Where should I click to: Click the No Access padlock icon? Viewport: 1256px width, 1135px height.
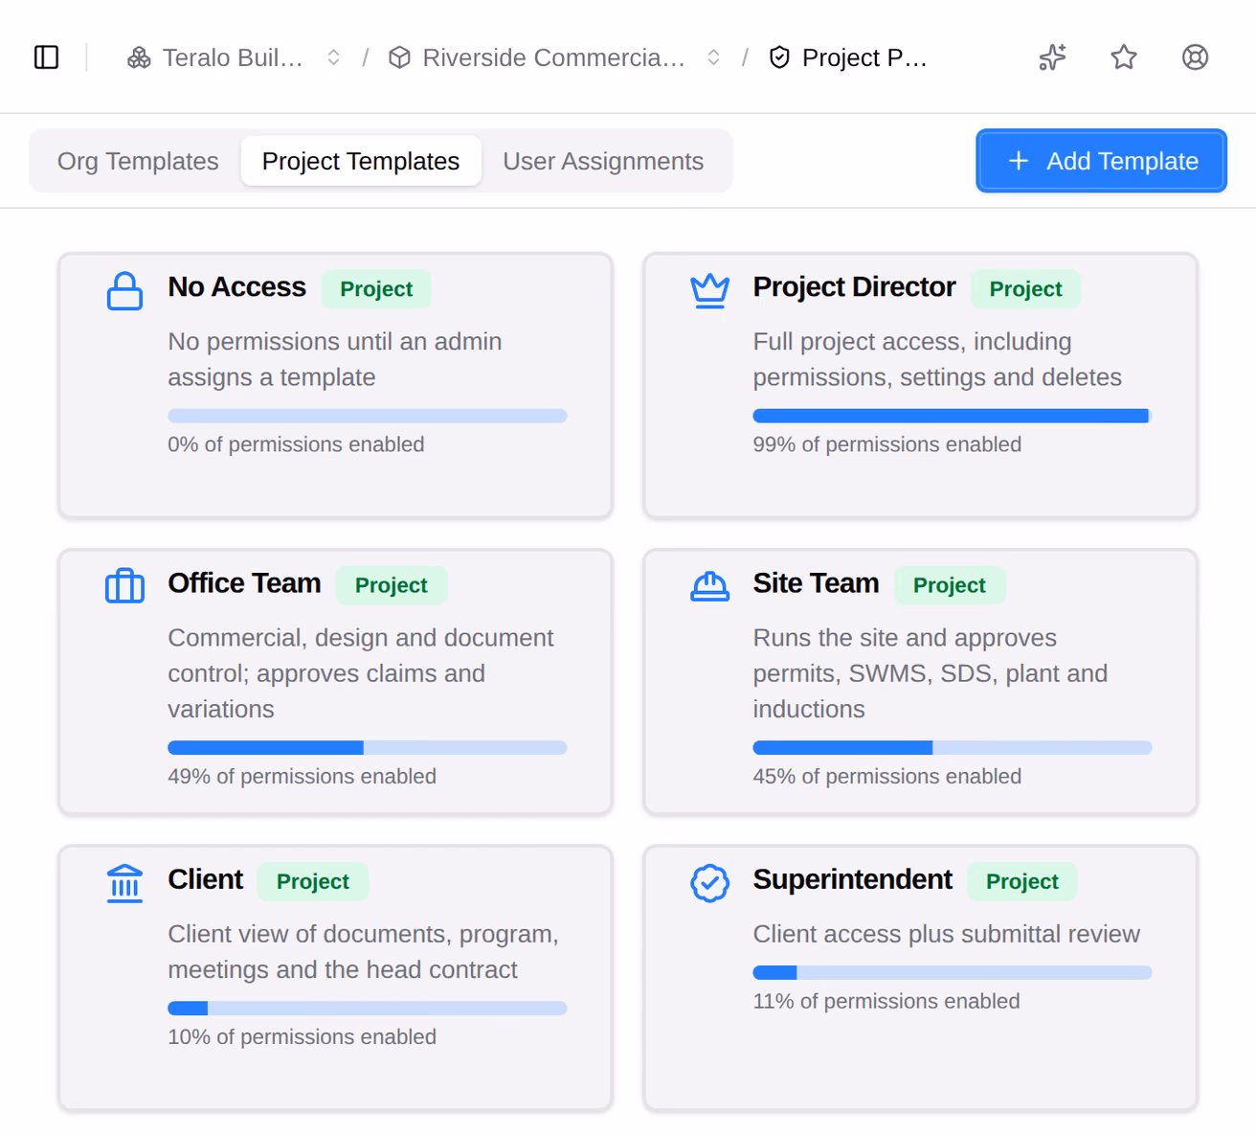pyautogui.click(x=124, y=291)
